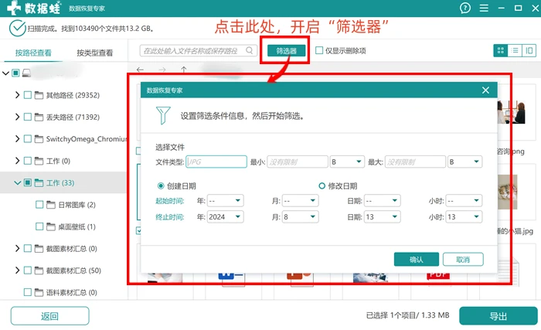The height and width of the screenshot is (330, 541).
Task: Click the search magnifier icon
Action: click(249, 51)
